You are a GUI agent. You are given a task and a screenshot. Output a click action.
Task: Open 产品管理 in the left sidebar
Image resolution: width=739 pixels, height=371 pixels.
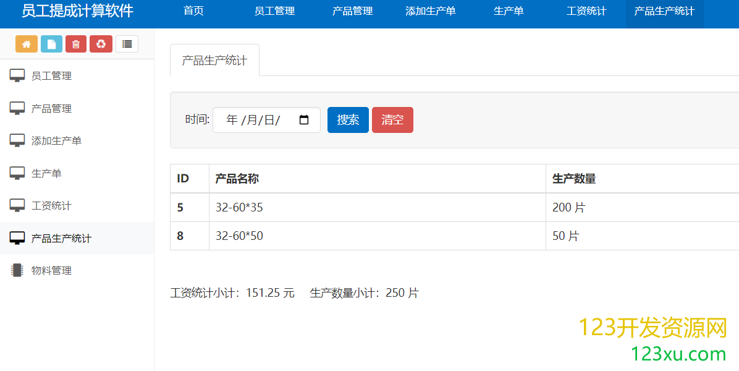click(51, 108)
